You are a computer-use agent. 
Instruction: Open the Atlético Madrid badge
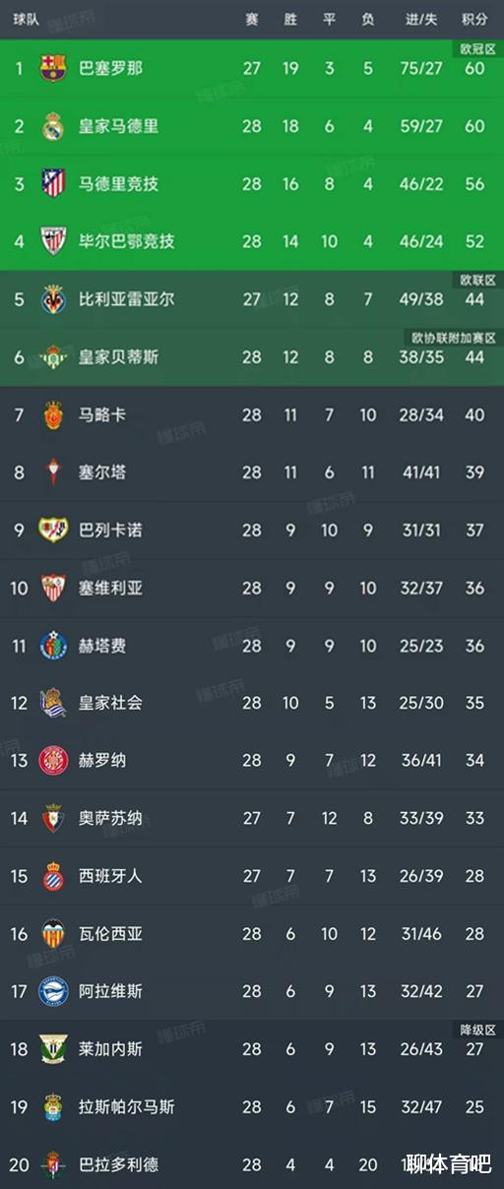tap(52, 183)
